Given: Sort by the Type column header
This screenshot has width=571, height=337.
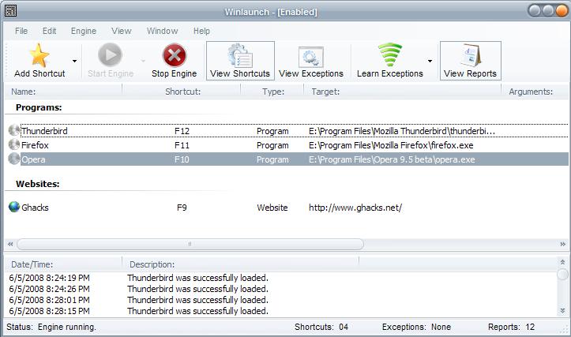Looking at the screenshot, I should click(272, 92).
